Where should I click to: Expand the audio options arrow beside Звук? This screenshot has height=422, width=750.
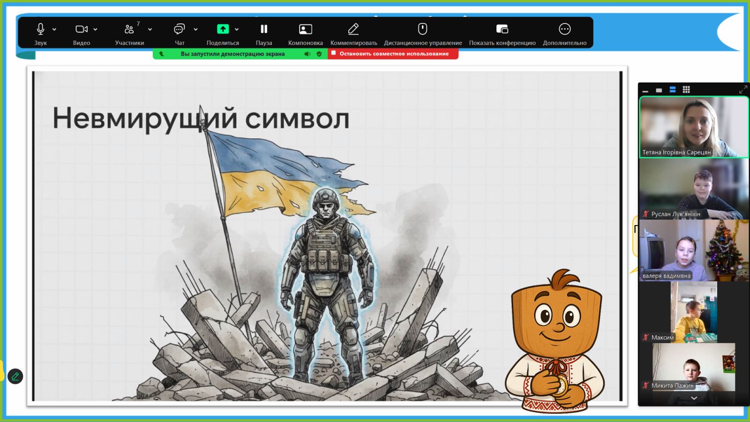coord(54,30)
